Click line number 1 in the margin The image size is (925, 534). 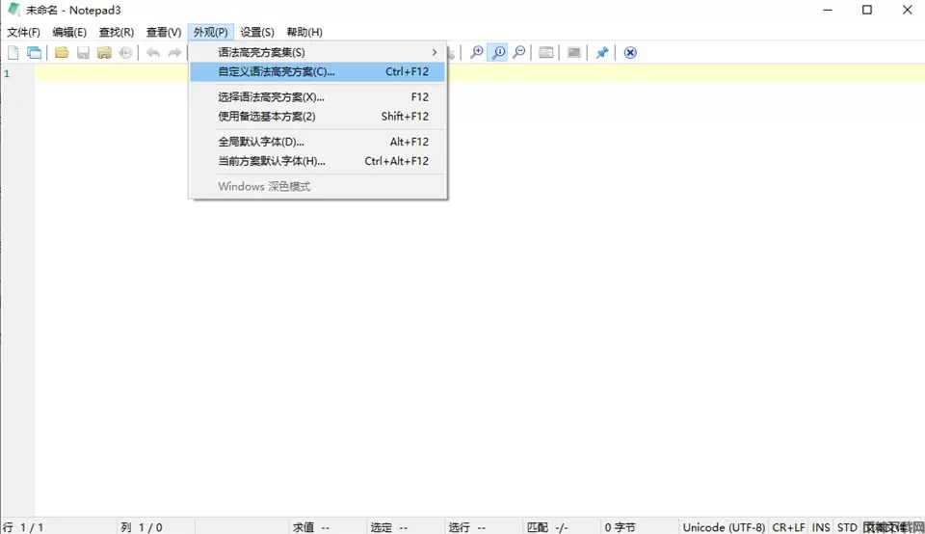[x=7, y=73]
